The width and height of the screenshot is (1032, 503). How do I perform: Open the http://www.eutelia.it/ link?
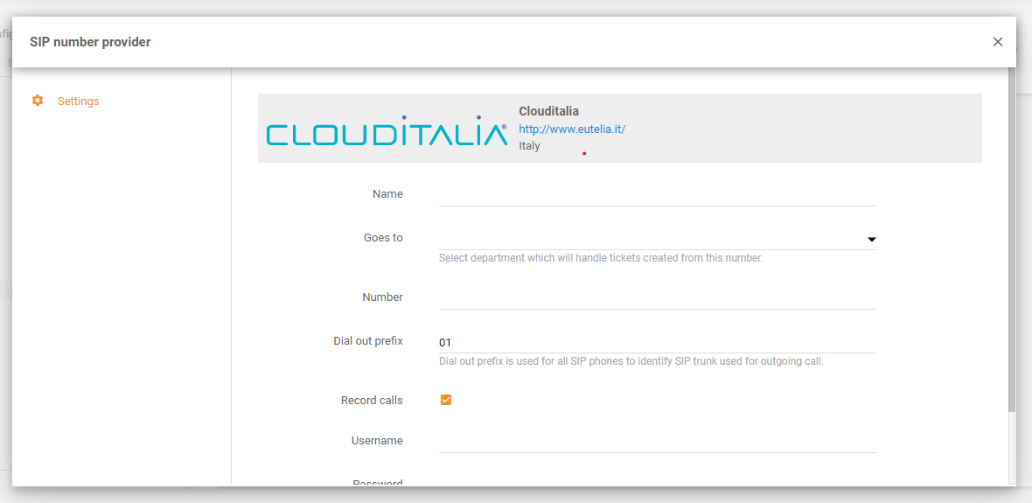pos(571,129)
